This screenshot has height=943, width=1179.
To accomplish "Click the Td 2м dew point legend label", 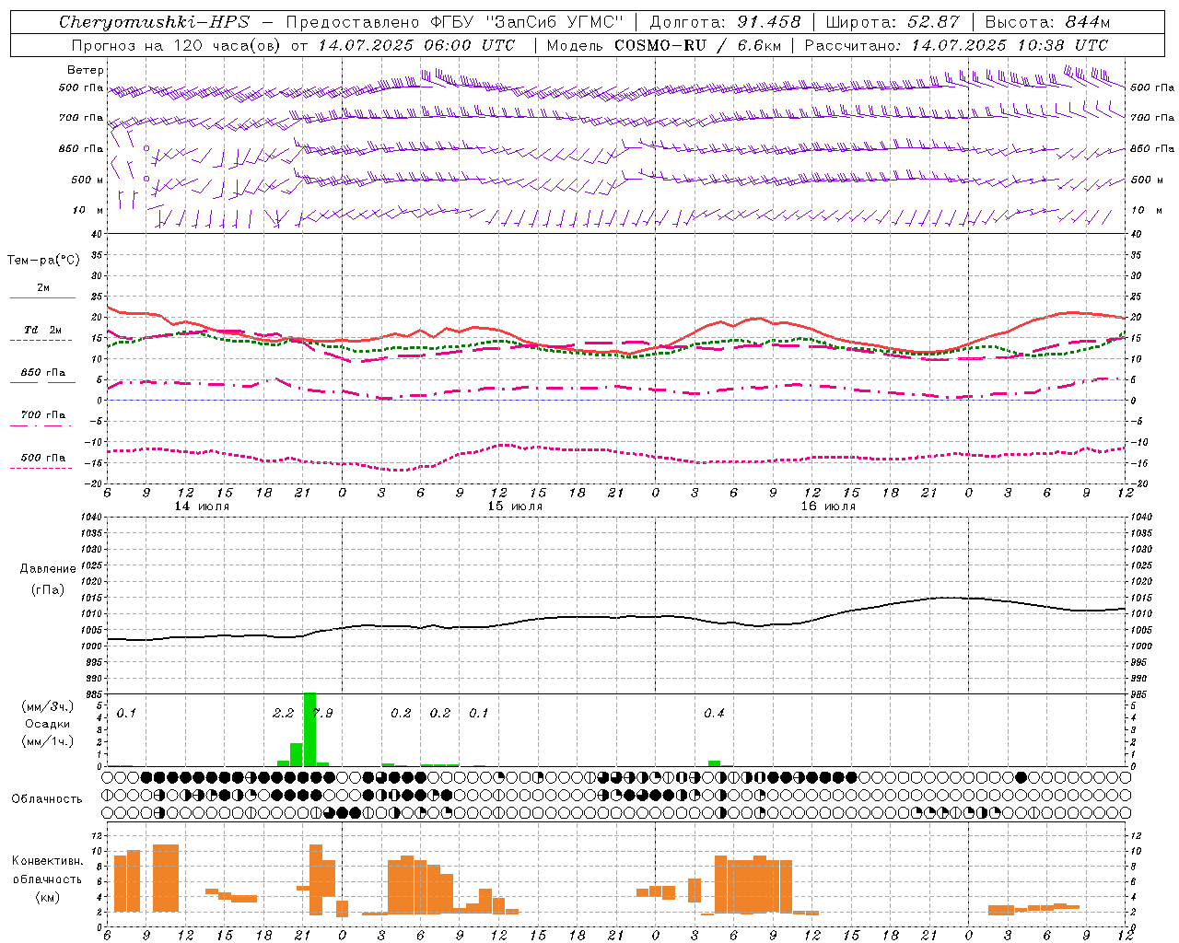I will pos(43,330).
